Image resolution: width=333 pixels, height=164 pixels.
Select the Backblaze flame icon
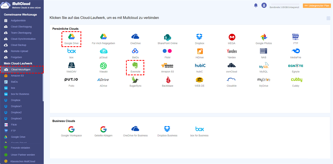pyautogui.click(x=168, y=80)
